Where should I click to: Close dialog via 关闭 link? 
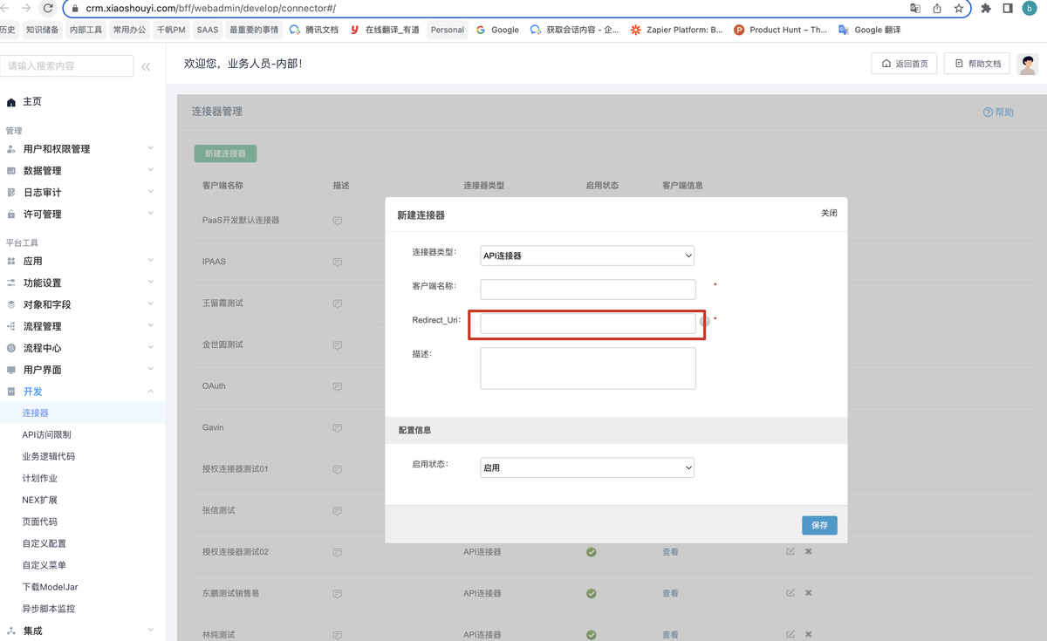pyautogui.click(x=829, y=213)
